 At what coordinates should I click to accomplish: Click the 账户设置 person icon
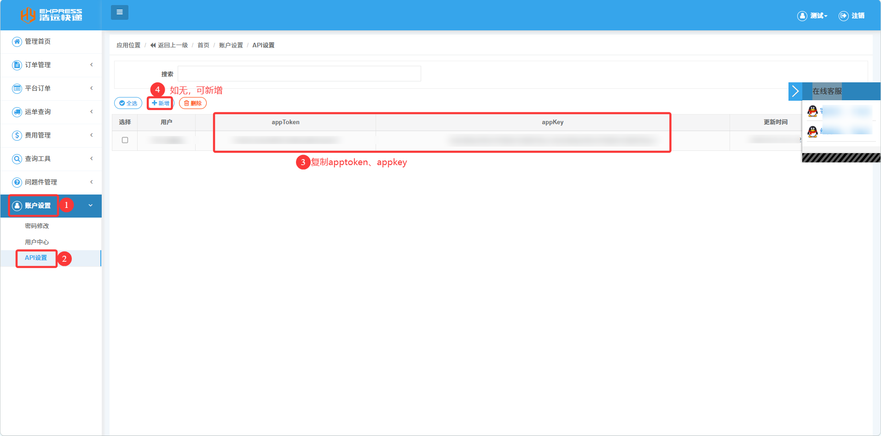pyautogui.click(x=17, y=206)
